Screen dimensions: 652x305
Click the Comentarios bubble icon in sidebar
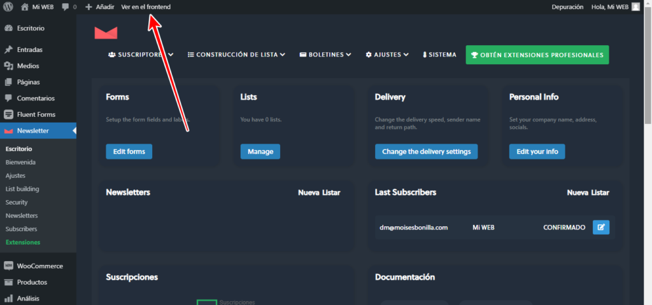tap(8, 98)
